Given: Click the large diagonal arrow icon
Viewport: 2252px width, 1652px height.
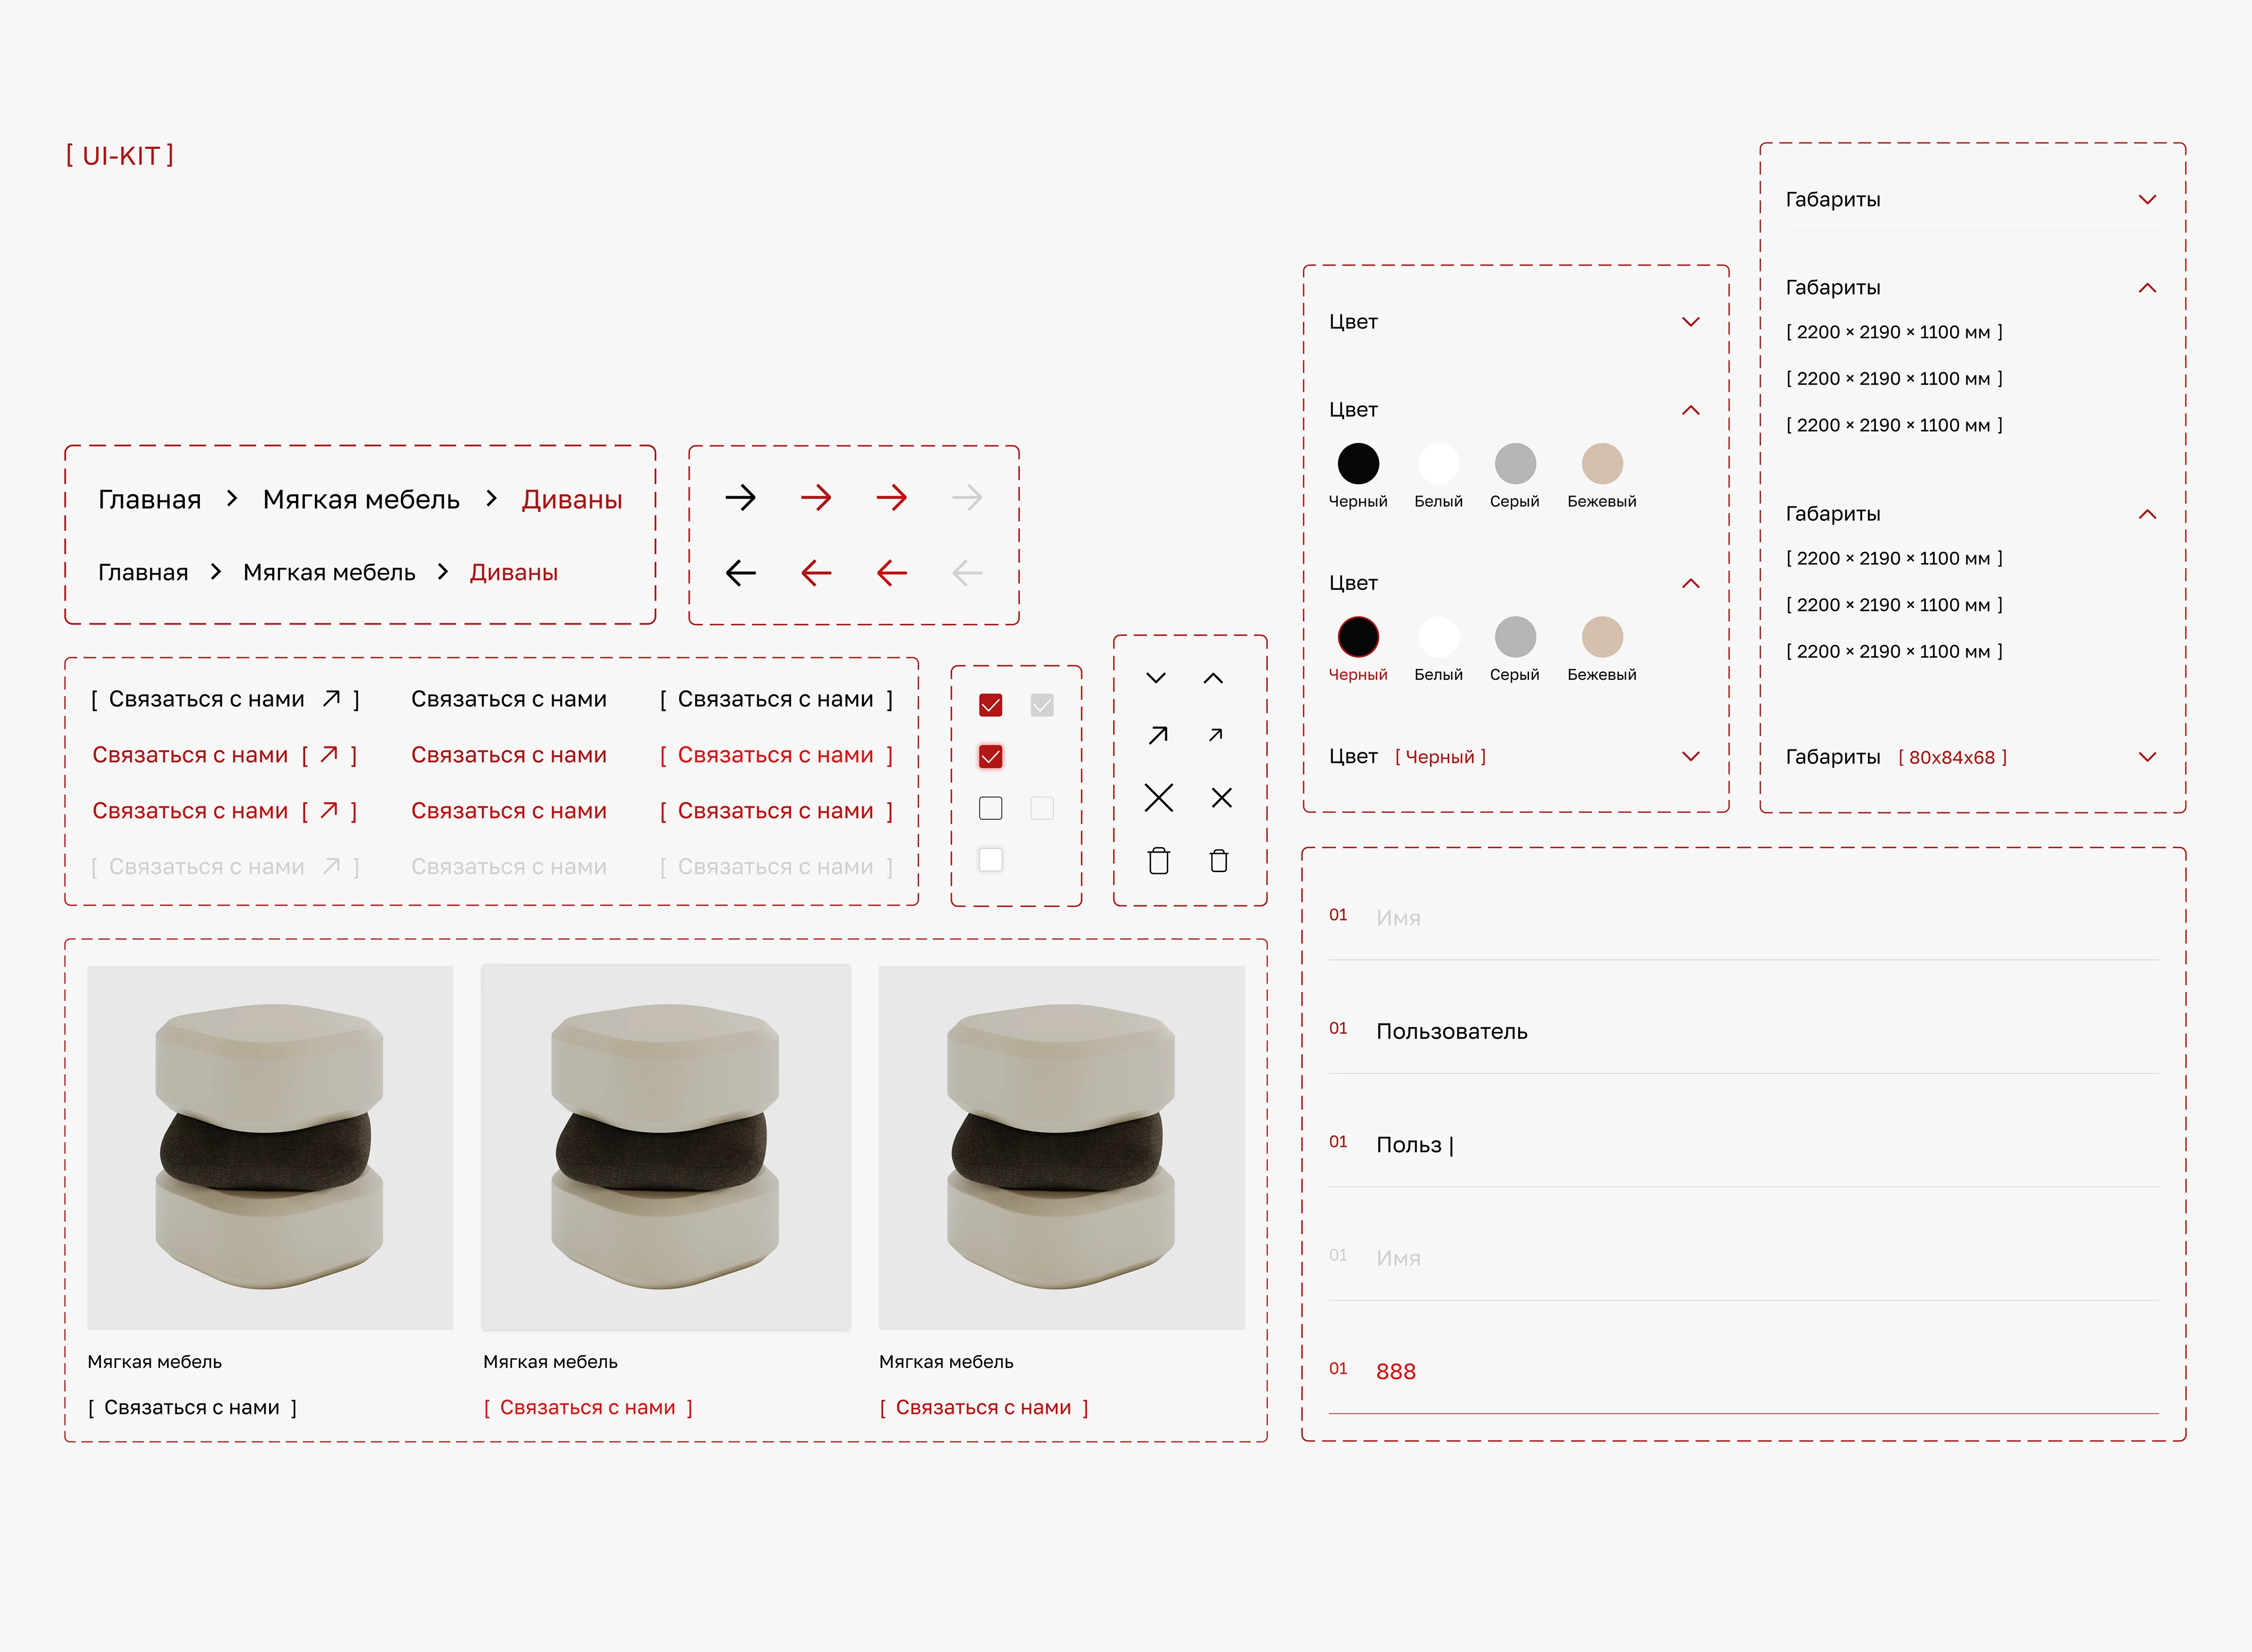Looking at the screenshot, I should 1158,735.
